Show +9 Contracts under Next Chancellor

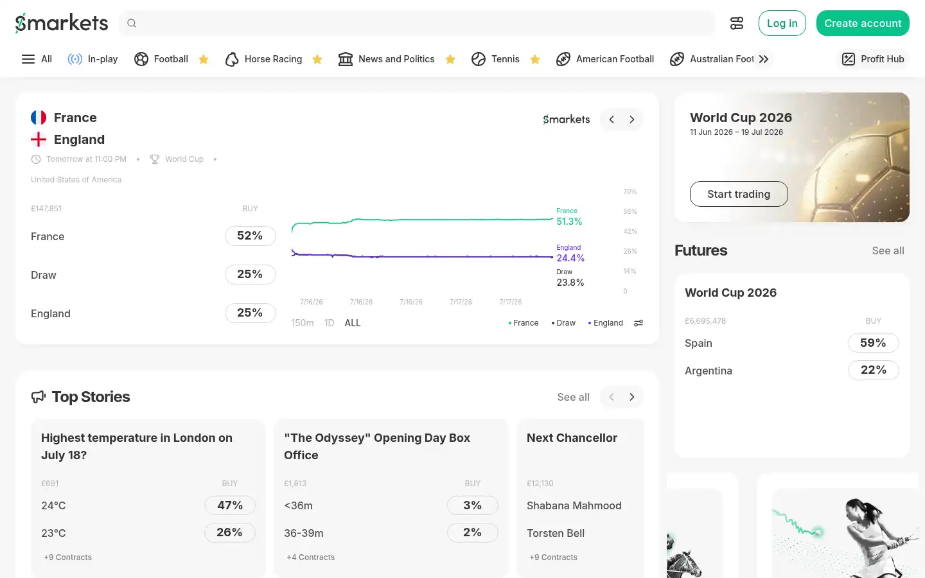pos(553,557)
